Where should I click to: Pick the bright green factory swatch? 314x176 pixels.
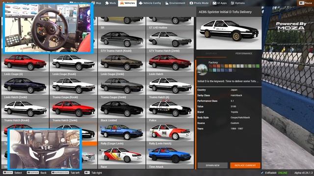pyautogui.click(x=258, y=66)
